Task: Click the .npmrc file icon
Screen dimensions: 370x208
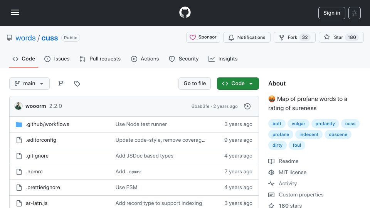Action: tap(19, 172)
